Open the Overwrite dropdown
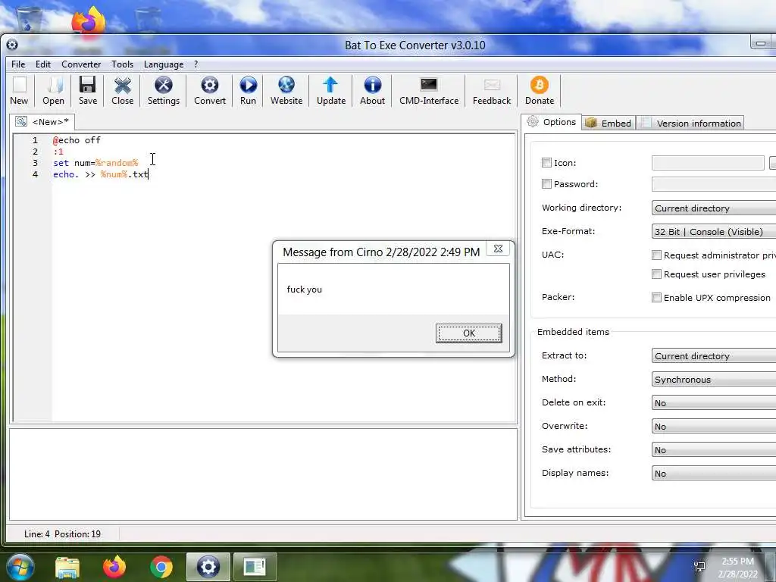776x582 pixels. [x=714, y=426]
